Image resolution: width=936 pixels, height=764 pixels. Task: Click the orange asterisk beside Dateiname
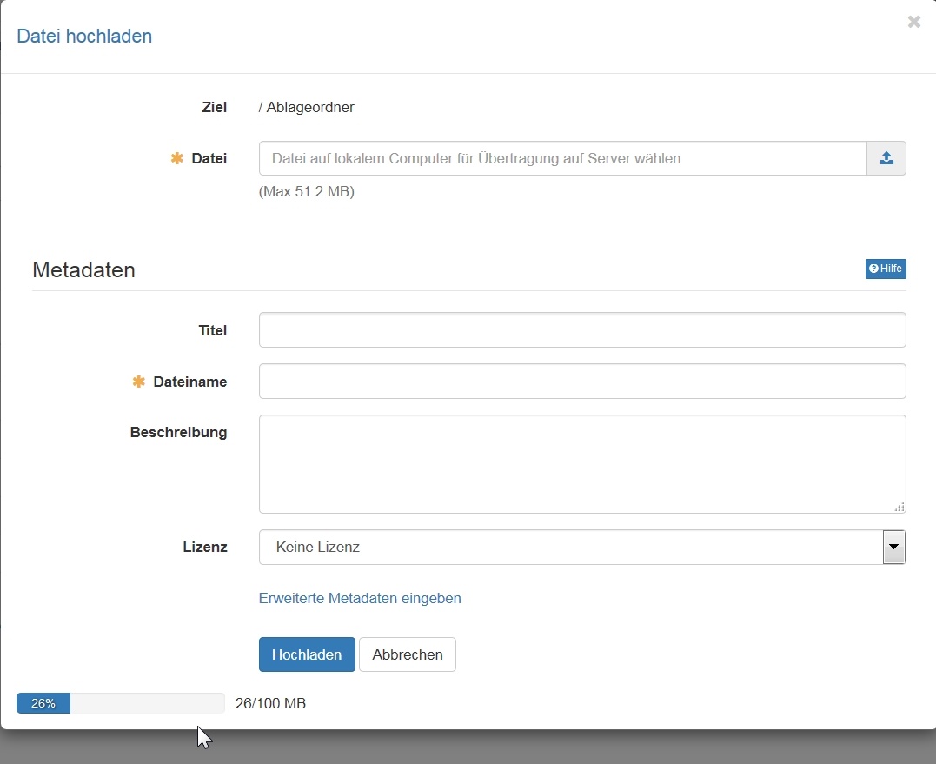click(138, 382)
